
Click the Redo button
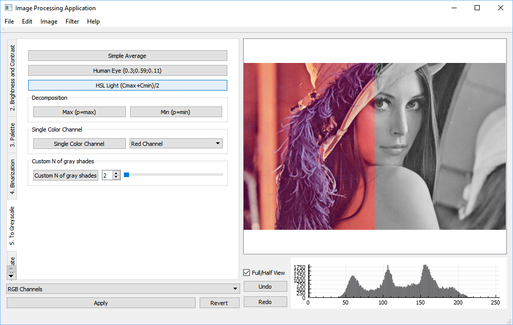[x=265, y=302]
